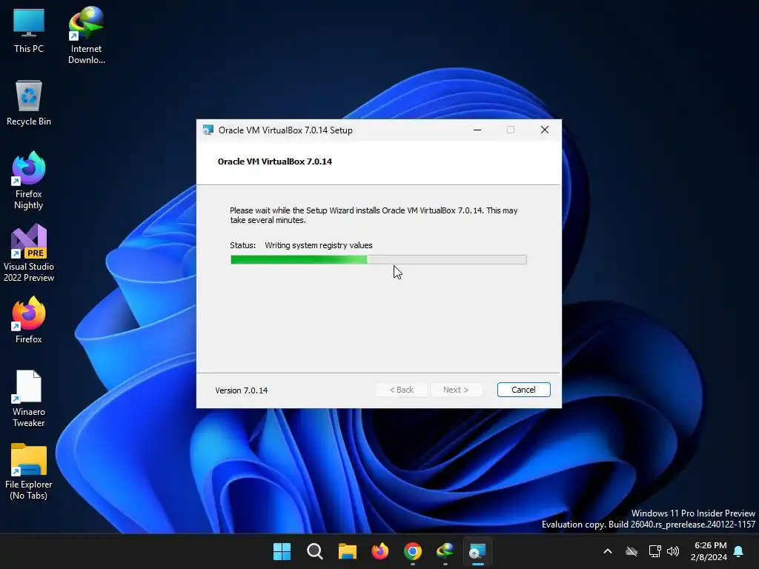Open the OneDrive cloud tray icon
This screenshot has height=569, width=759.
point(632,551)
